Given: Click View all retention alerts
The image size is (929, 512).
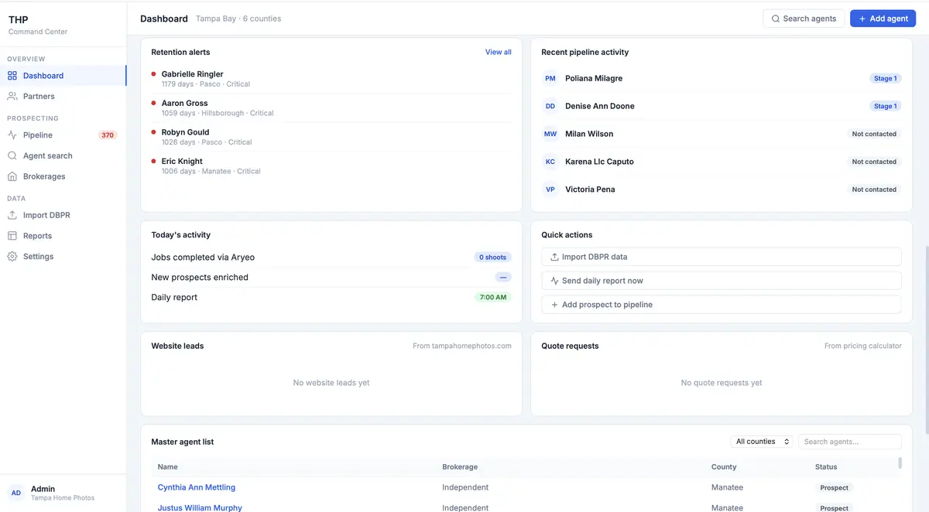Looking at the screenshot, I should click(499, 52).
